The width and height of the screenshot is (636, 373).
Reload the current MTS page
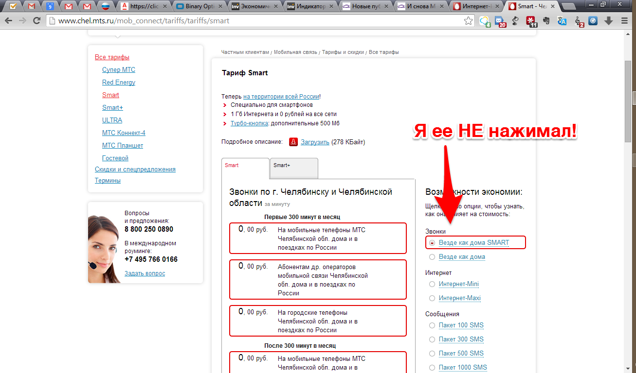pos(36,21)
